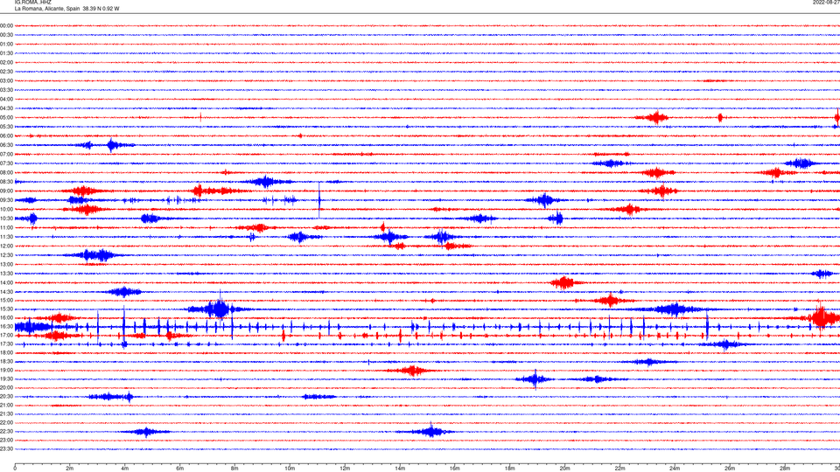Click the 12:30 time label
Viewport: 840px width, 472px height.
click(6, 255)
